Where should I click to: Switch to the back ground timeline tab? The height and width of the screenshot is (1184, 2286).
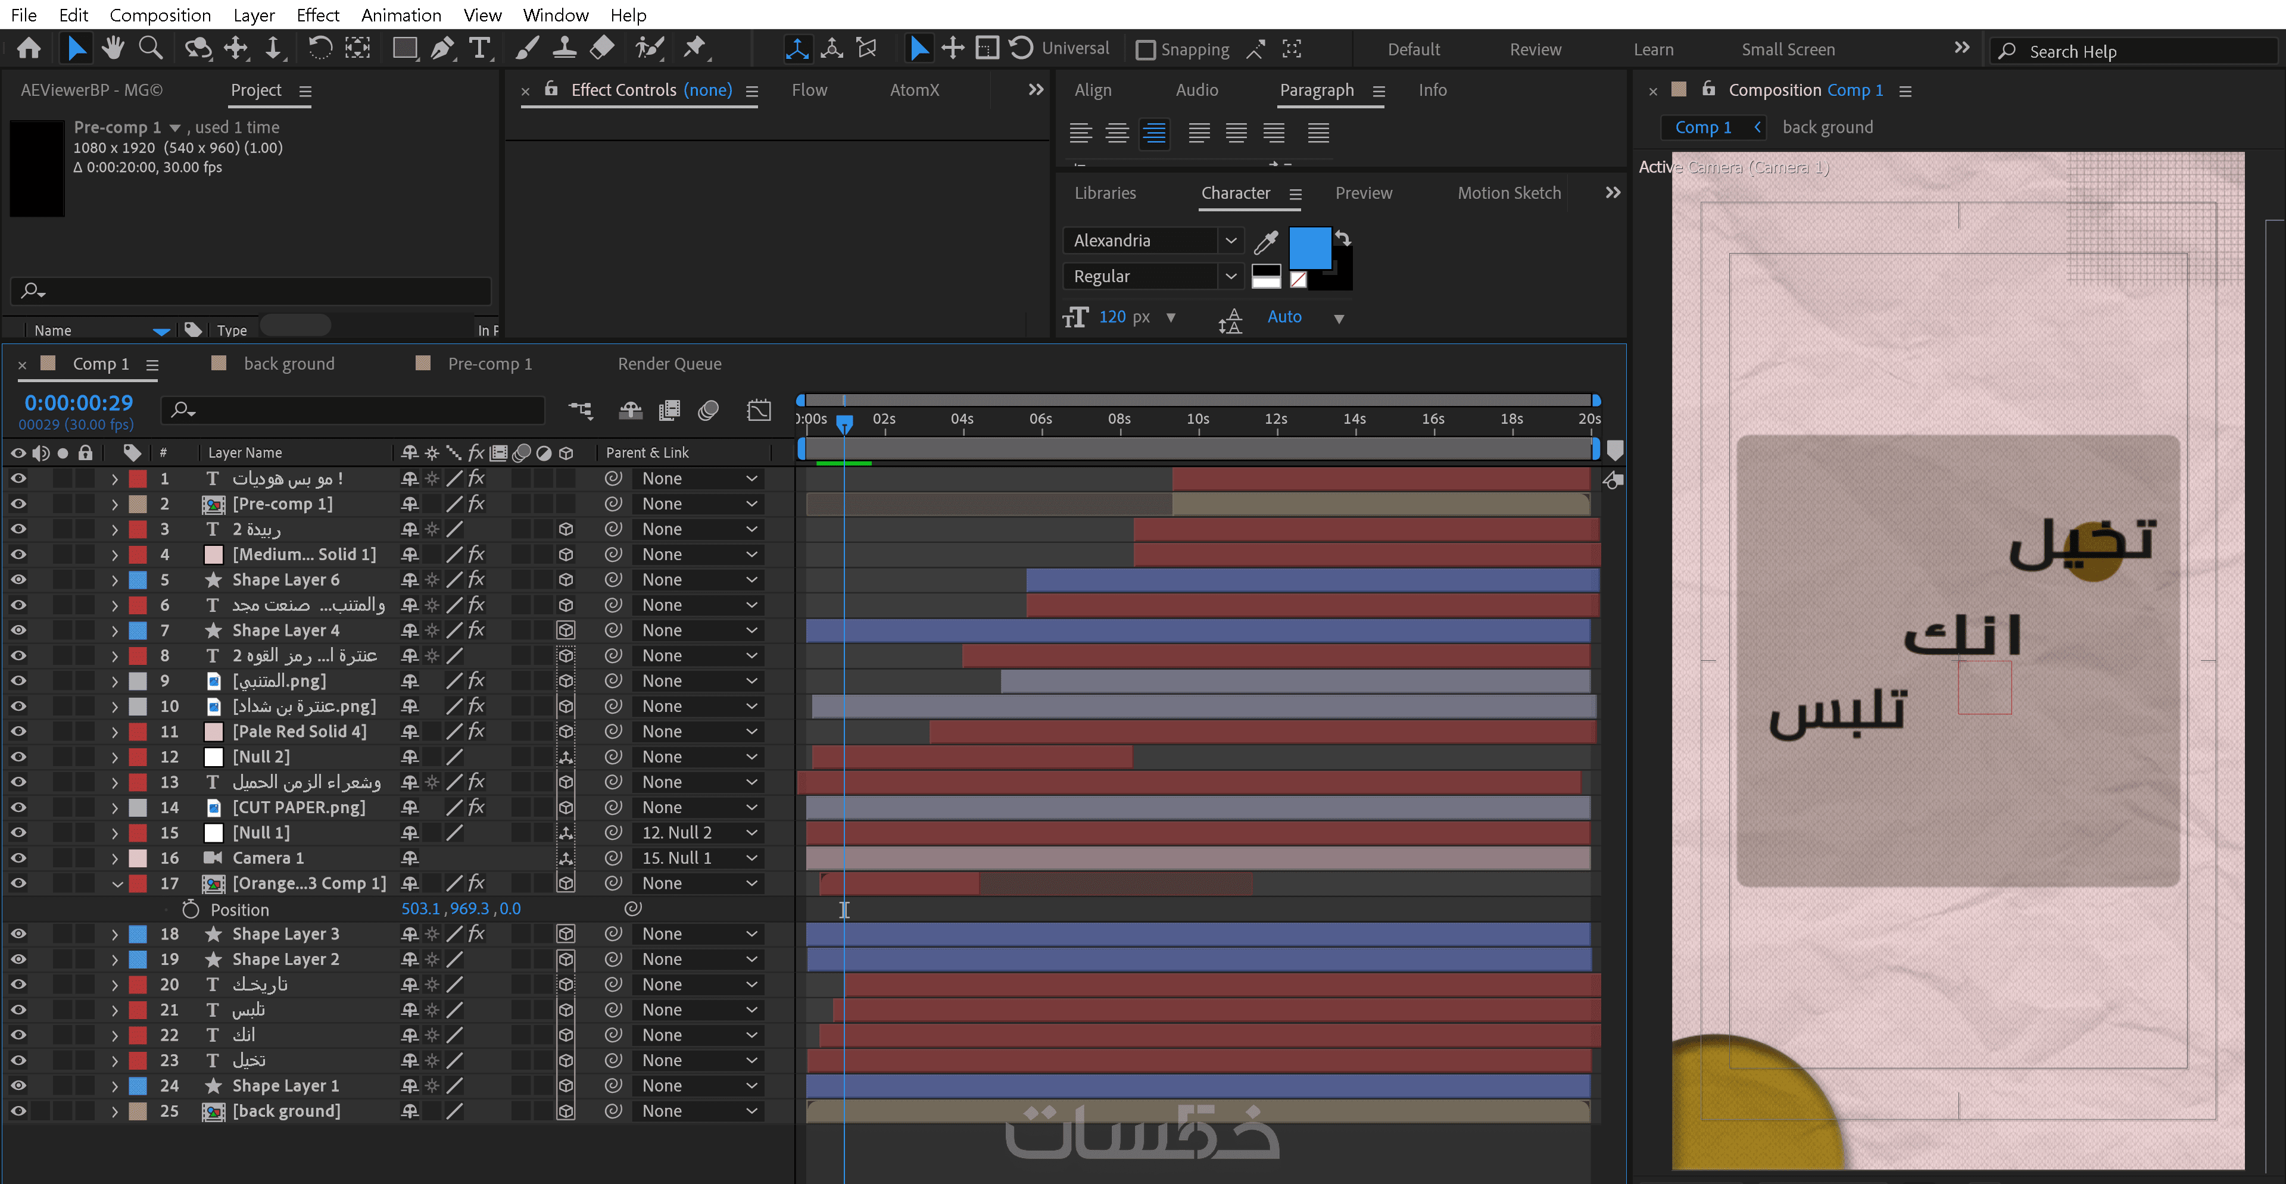tap(289, 364)
